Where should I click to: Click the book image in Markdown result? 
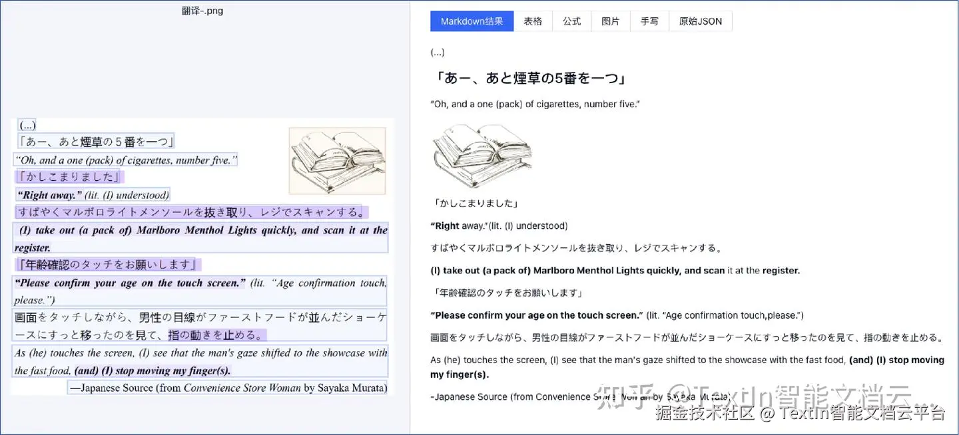pyautogui.click(x=482, y=156)
